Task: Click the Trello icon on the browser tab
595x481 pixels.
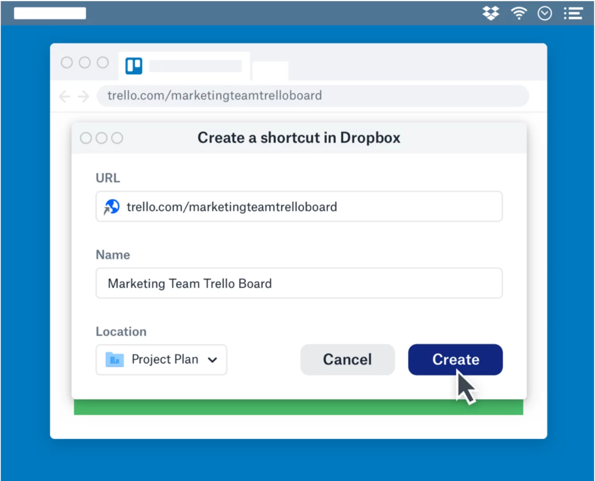Action: (133, 65)
